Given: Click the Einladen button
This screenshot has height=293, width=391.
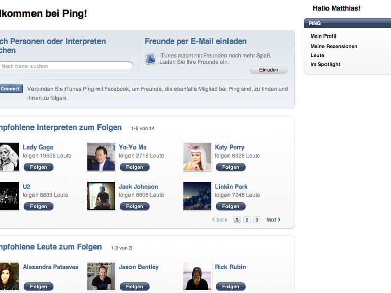Looking at the screenshot, I should (x=269, y=70).
